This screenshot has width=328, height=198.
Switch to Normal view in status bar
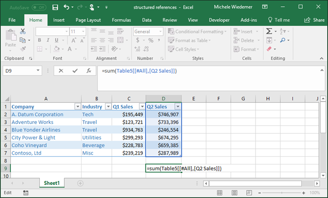tap(220, 193)
